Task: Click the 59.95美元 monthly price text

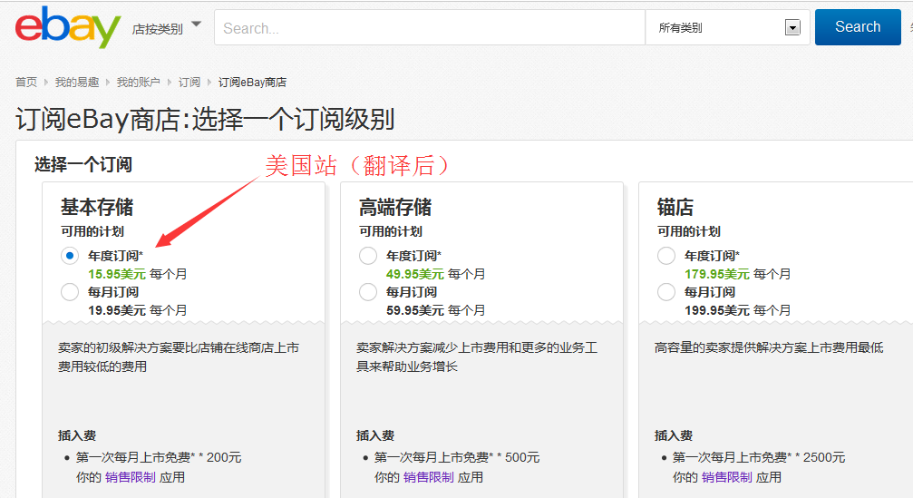Action: click(x=415, y=310)
